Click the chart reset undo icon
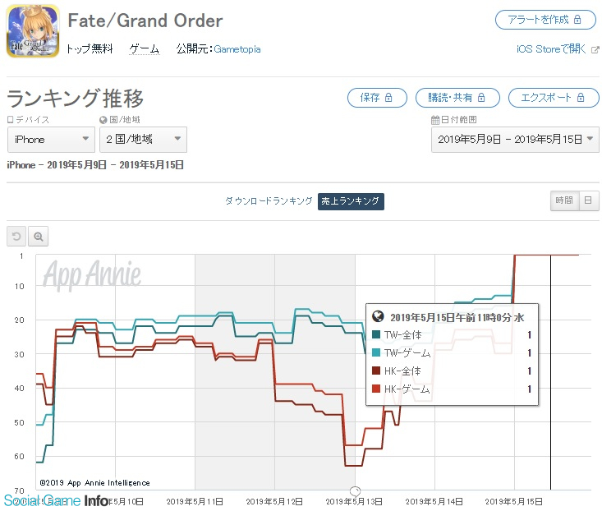Viewport: 602px width, 511px height. click(x=16, y=236)
